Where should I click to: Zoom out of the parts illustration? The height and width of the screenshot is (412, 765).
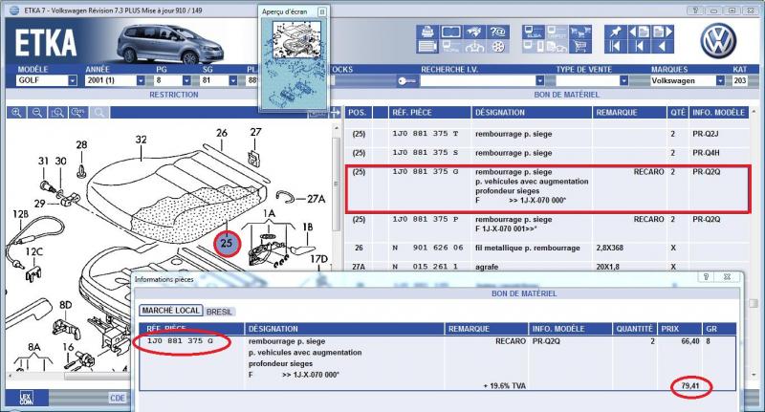pyautogui.click(x=37, y=113)
